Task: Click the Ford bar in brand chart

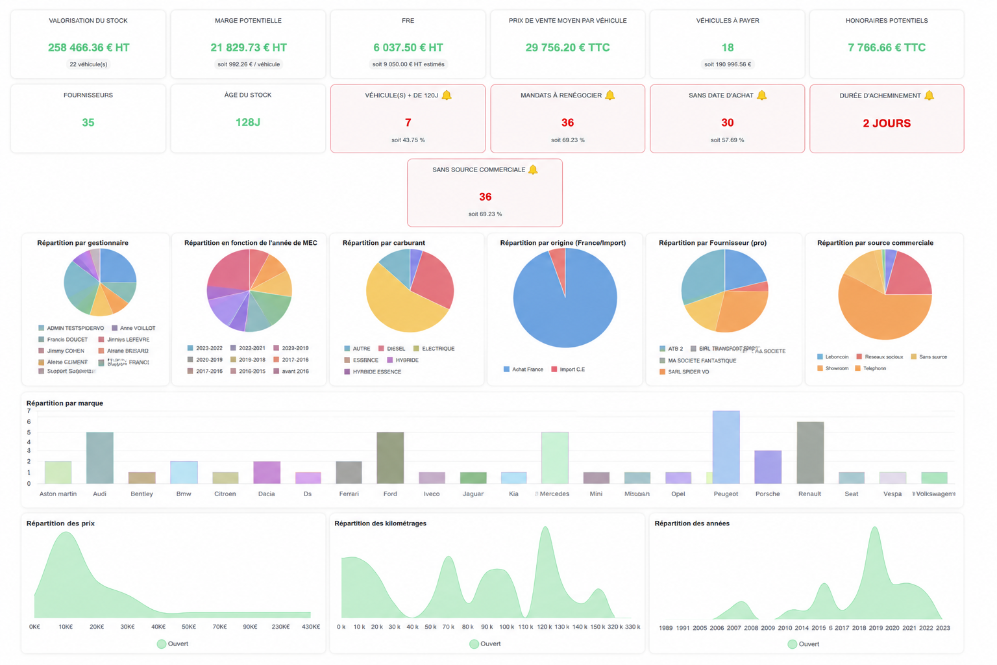Action: tap(390, 458)
